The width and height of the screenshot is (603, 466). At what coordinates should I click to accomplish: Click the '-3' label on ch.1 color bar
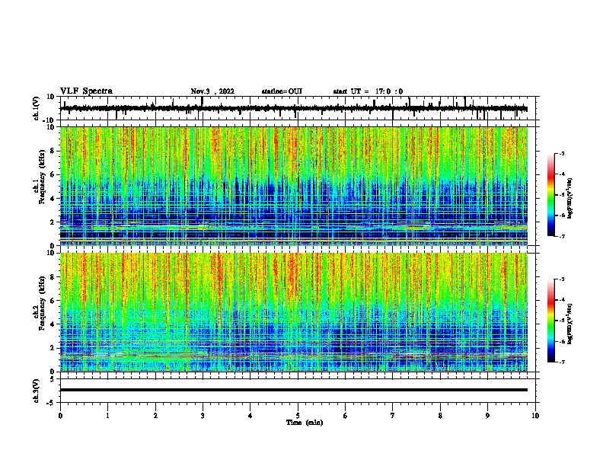pyautogui.click(x=561, y=153)
